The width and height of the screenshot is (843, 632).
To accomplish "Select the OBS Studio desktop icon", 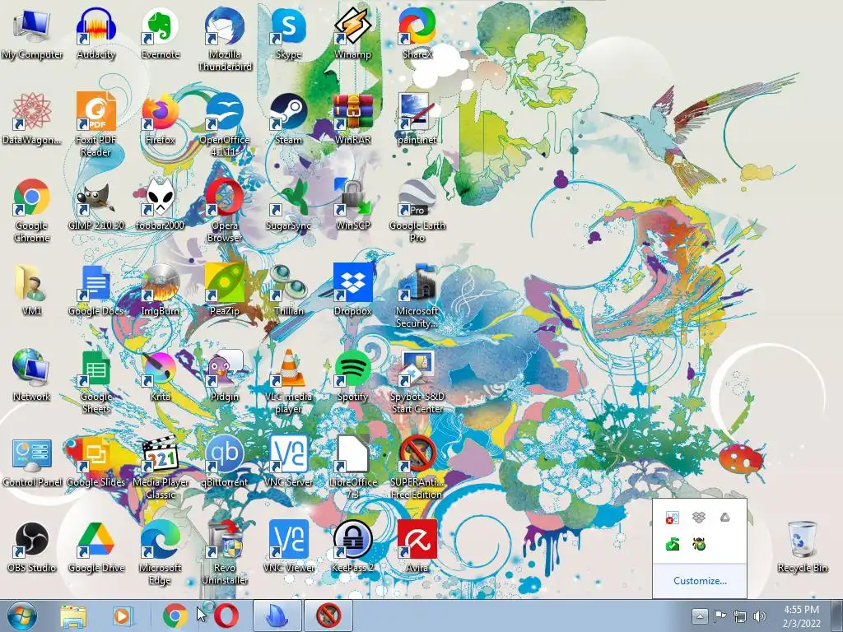I will coord(32,546).
